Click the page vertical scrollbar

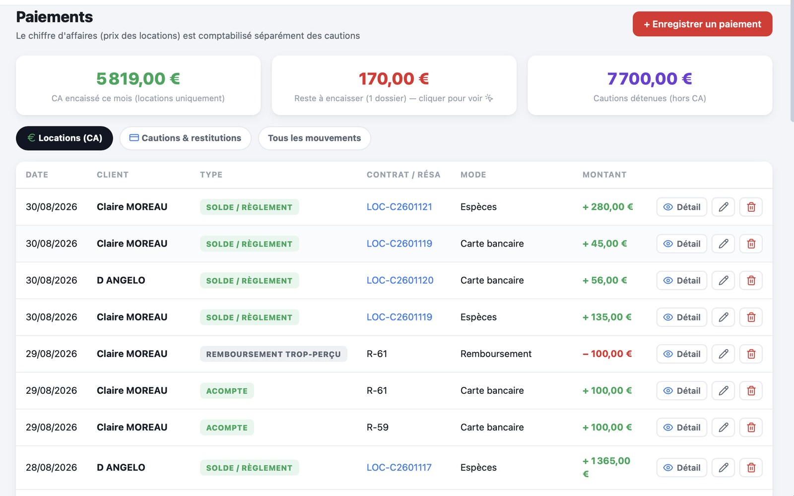click(792, 61)
